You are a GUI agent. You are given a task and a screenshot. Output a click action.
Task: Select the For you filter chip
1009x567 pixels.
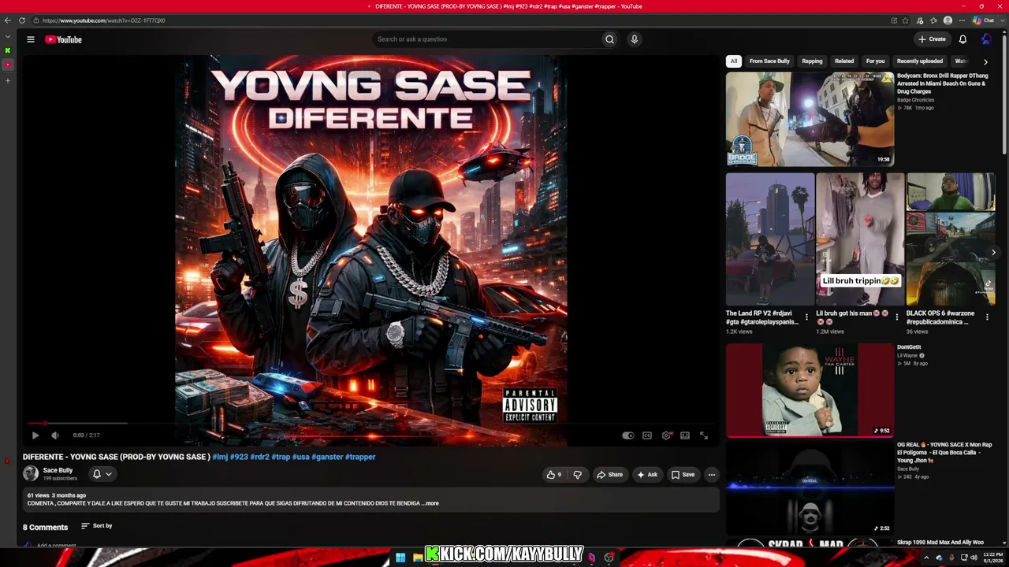click(875, 61)
